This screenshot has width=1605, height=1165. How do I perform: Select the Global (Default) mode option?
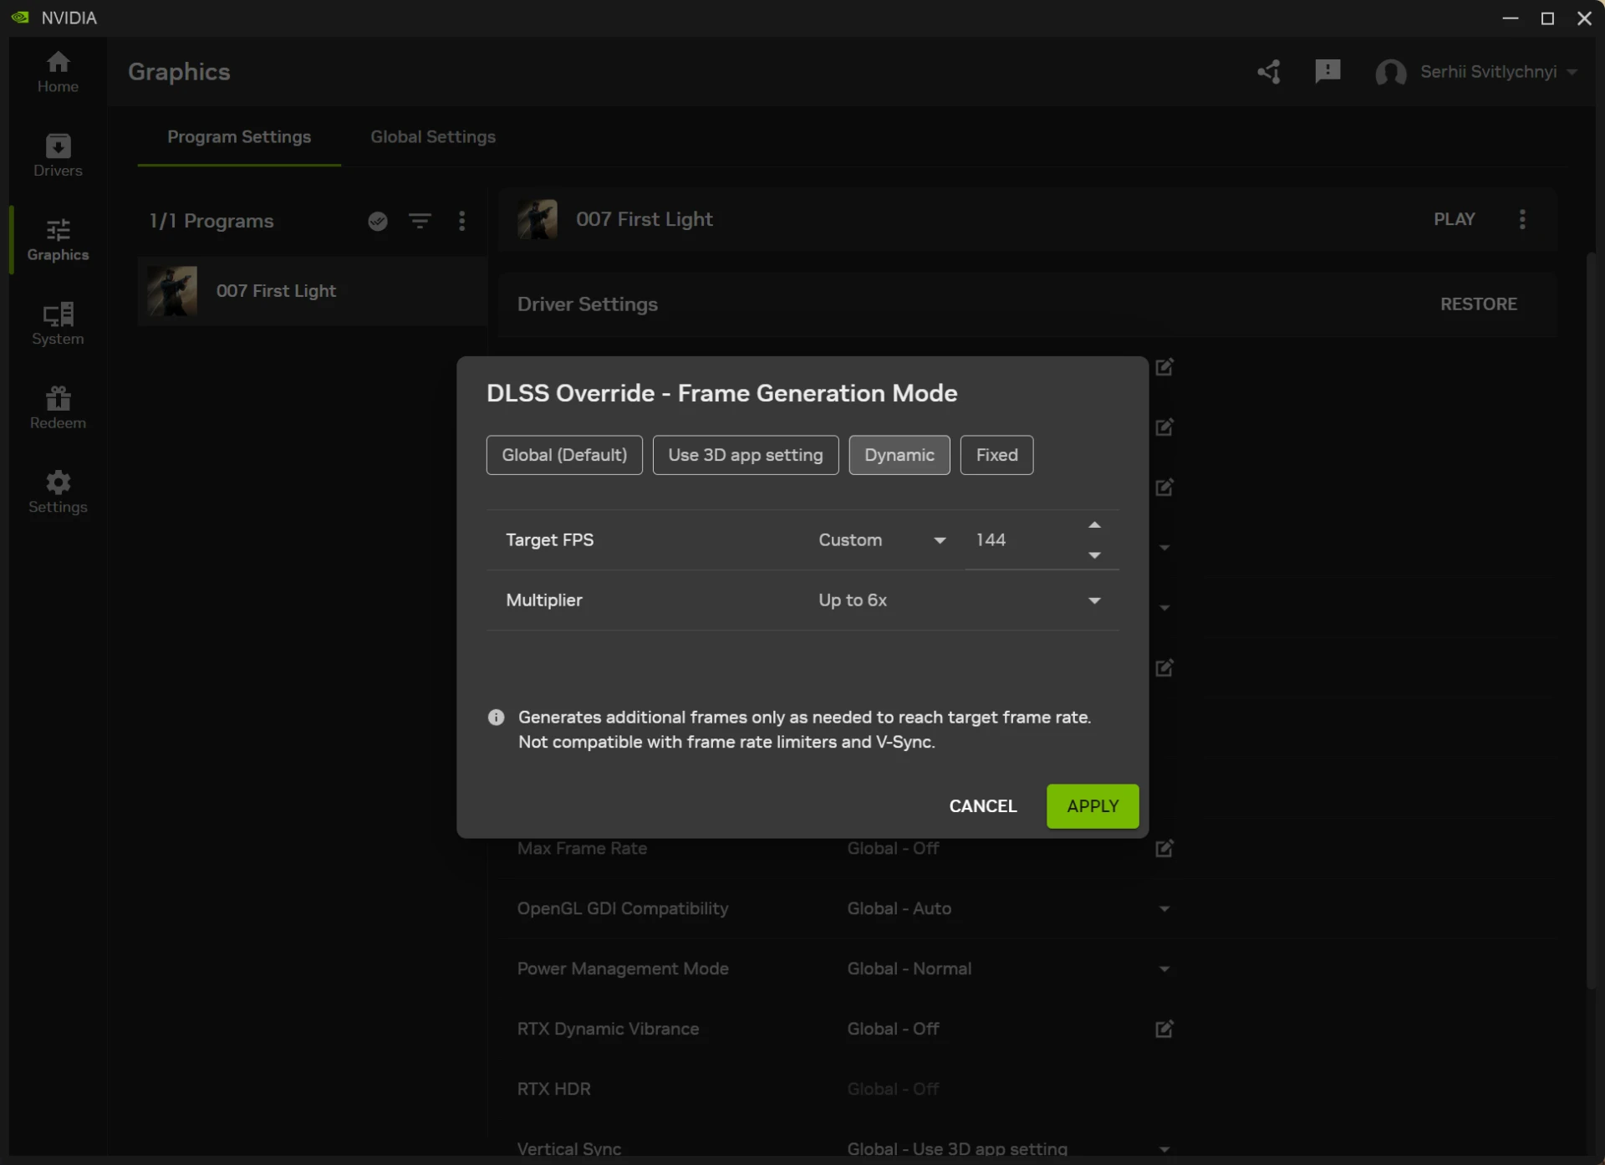pyautogui.click(x=564, y=455)
